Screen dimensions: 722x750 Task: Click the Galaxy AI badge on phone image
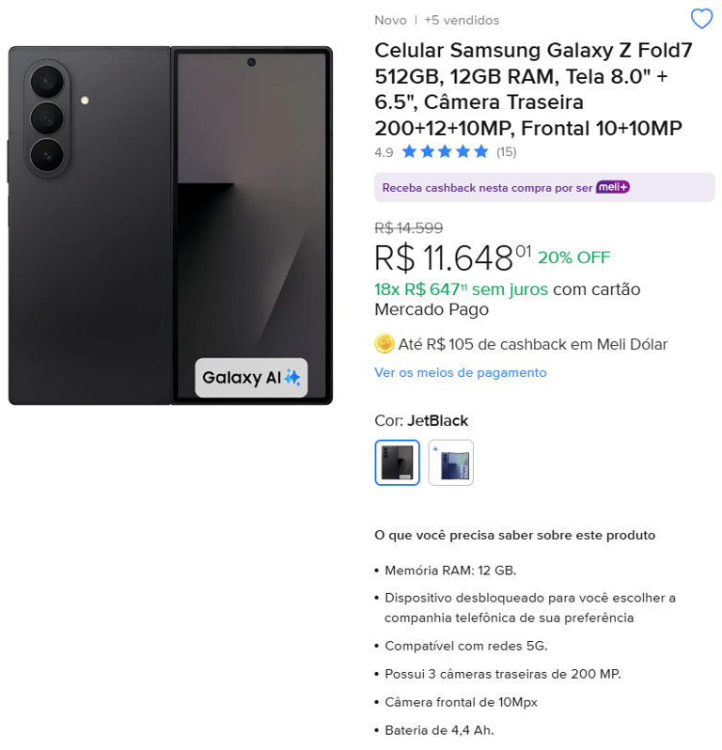pos(251,378)
